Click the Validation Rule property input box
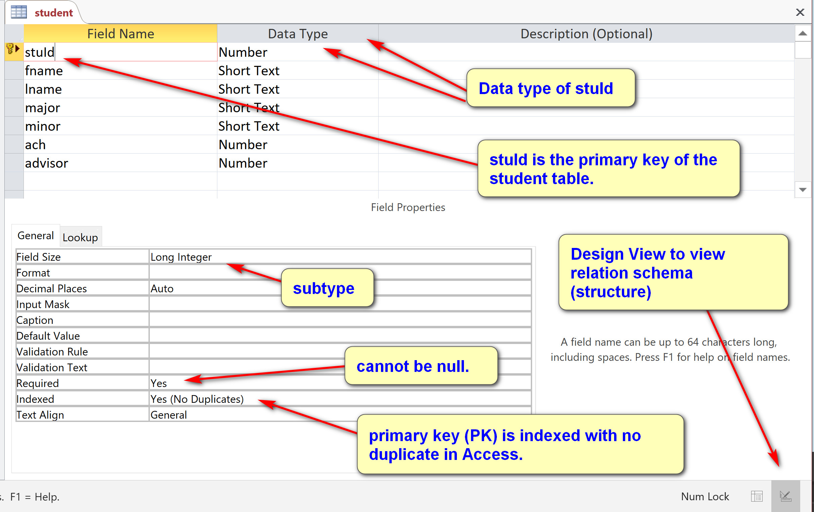The height and width of the screenshot is (512, 814). [340, 351]
